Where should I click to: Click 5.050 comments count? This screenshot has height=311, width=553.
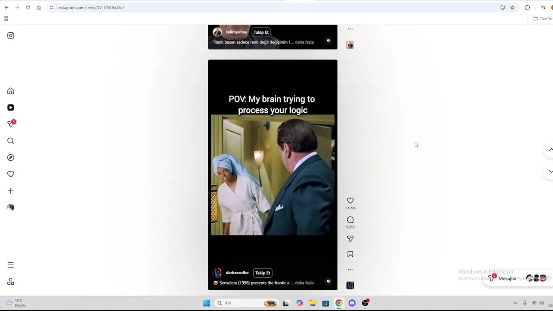point(350,227)
